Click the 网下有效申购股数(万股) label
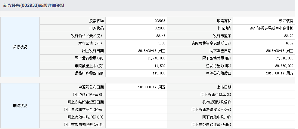Screen dimensions: 298x129 coord(211,124)
